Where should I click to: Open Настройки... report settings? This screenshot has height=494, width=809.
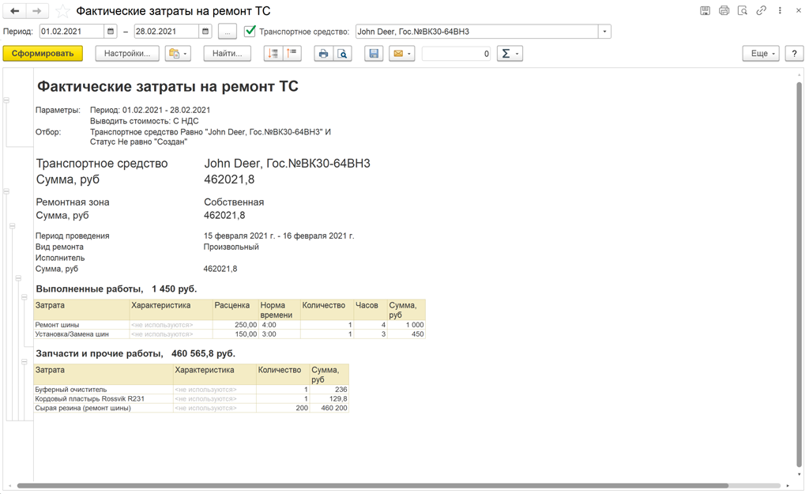127,54
